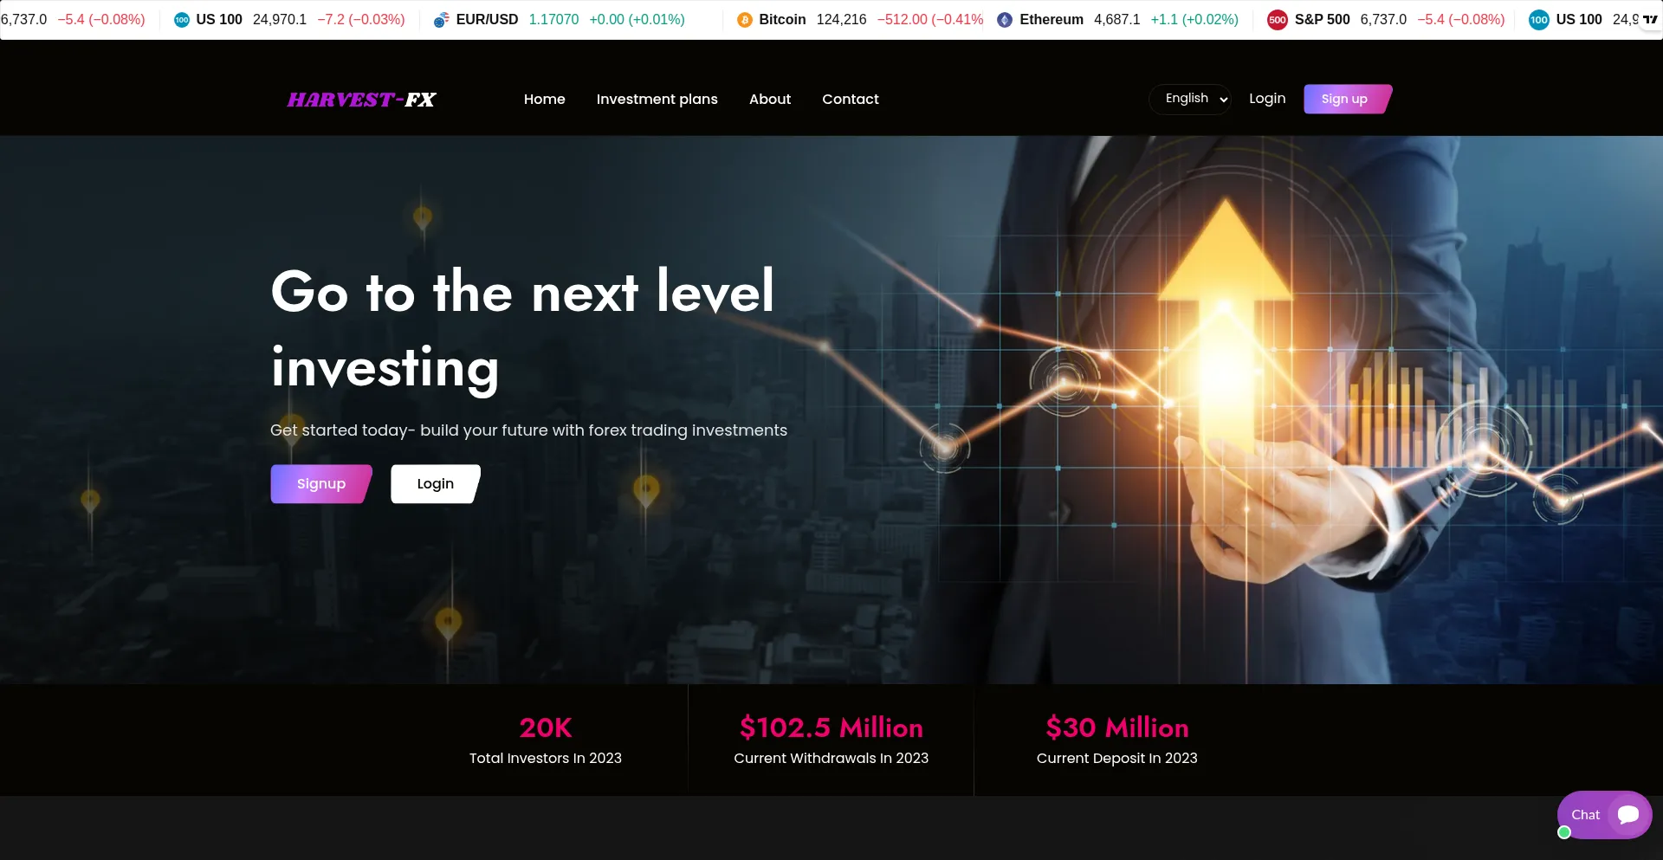This screenshot has width=1663, height=860.
Task: Click the TradingView logo at ticker end
Action: (x=1650, y=19)
